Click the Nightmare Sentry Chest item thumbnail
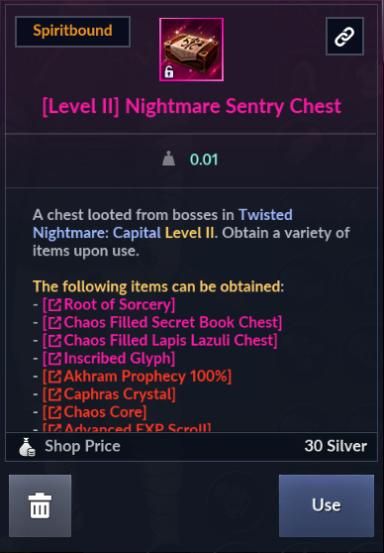Screen dimensions: 384x553 (x=191, y=50)
